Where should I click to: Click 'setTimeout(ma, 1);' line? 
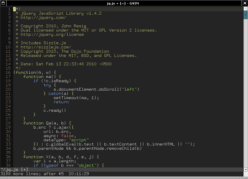pyautogui.click(x=76, y=98)
